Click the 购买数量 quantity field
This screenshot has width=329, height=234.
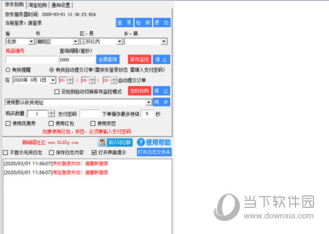coord(38,114)
